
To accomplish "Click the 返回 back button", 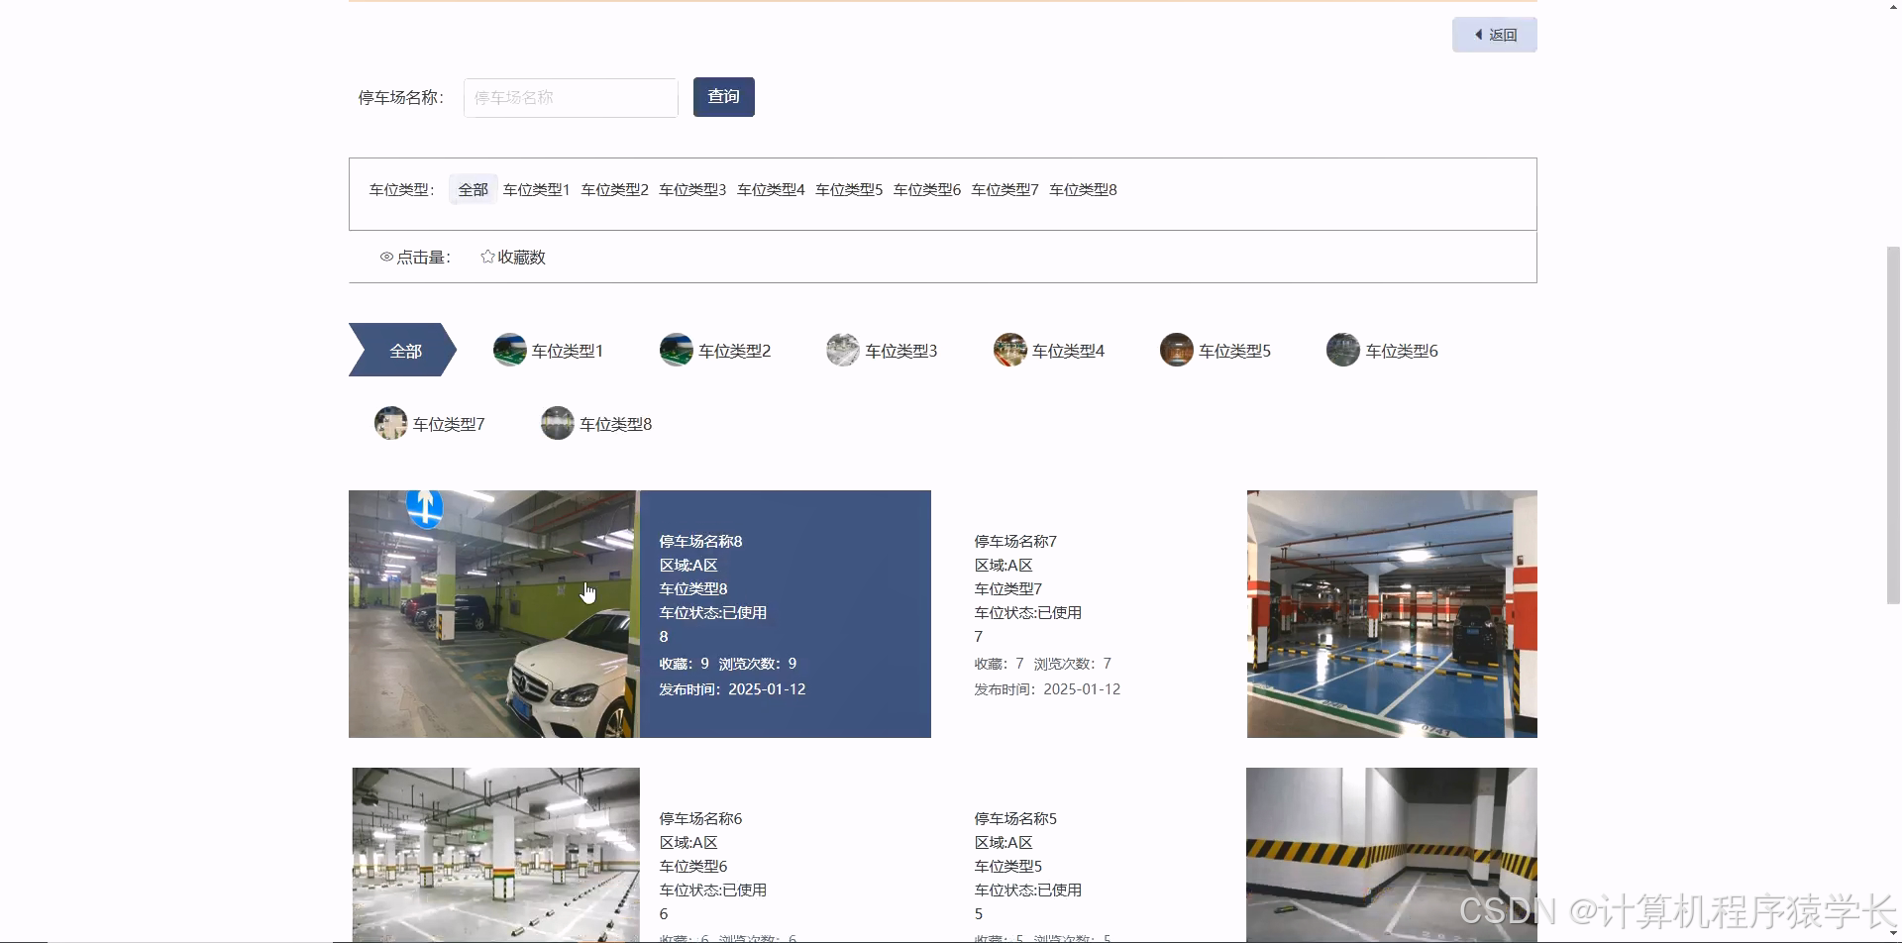I will pos(1494,35).
